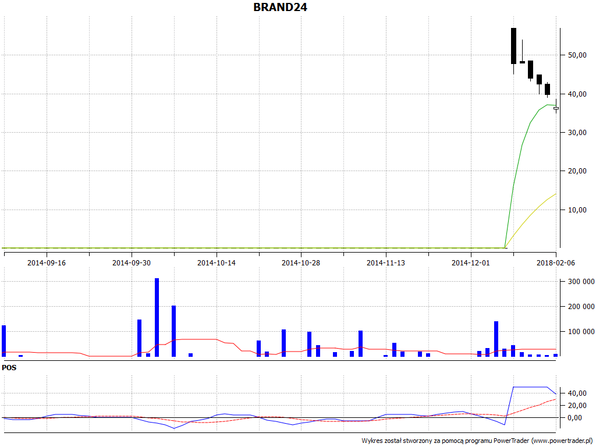
Task: Select the tallest blue volume bar
Action: point(157,317)
